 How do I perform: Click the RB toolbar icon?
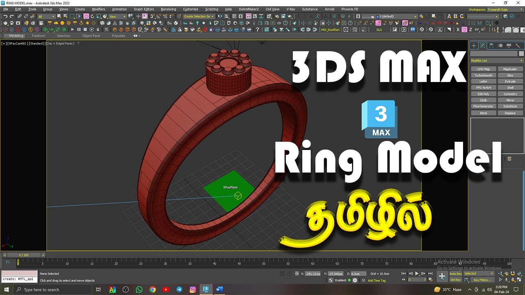413,29
